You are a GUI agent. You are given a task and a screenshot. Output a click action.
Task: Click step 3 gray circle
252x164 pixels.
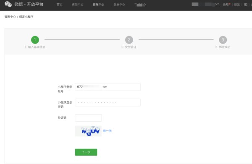(x=223, y=40)
